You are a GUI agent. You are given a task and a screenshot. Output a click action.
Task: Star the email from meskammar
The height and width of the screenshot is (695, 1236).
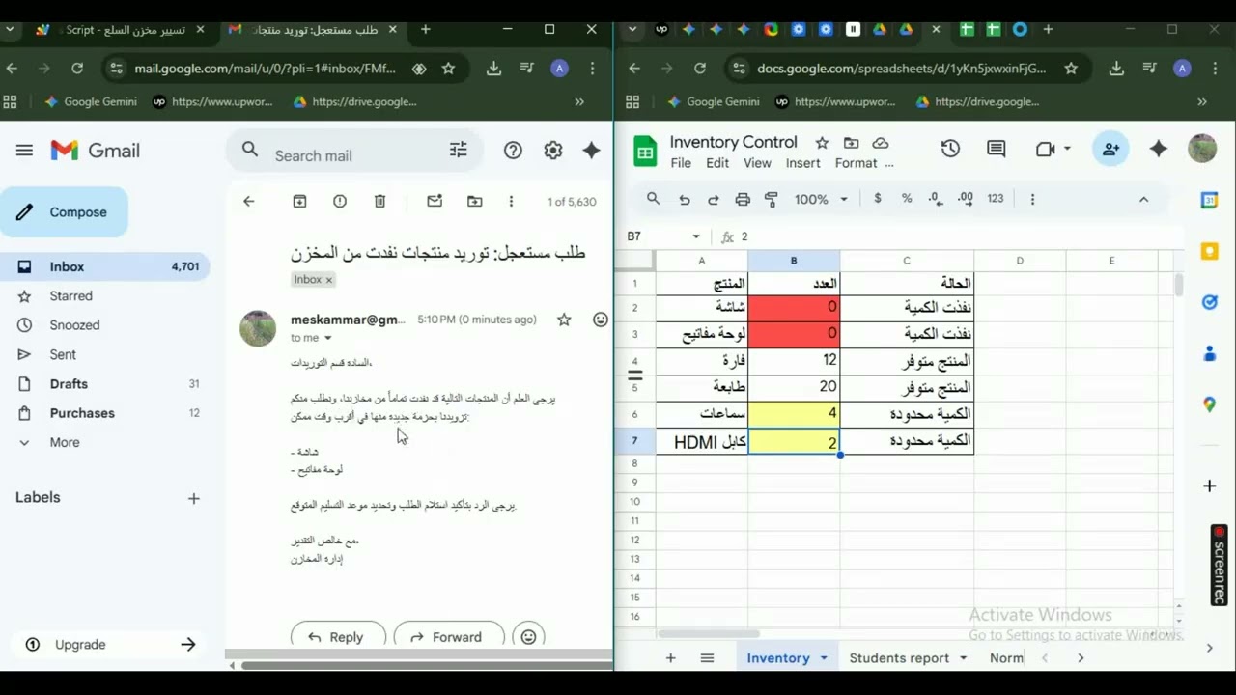[564, 320]
